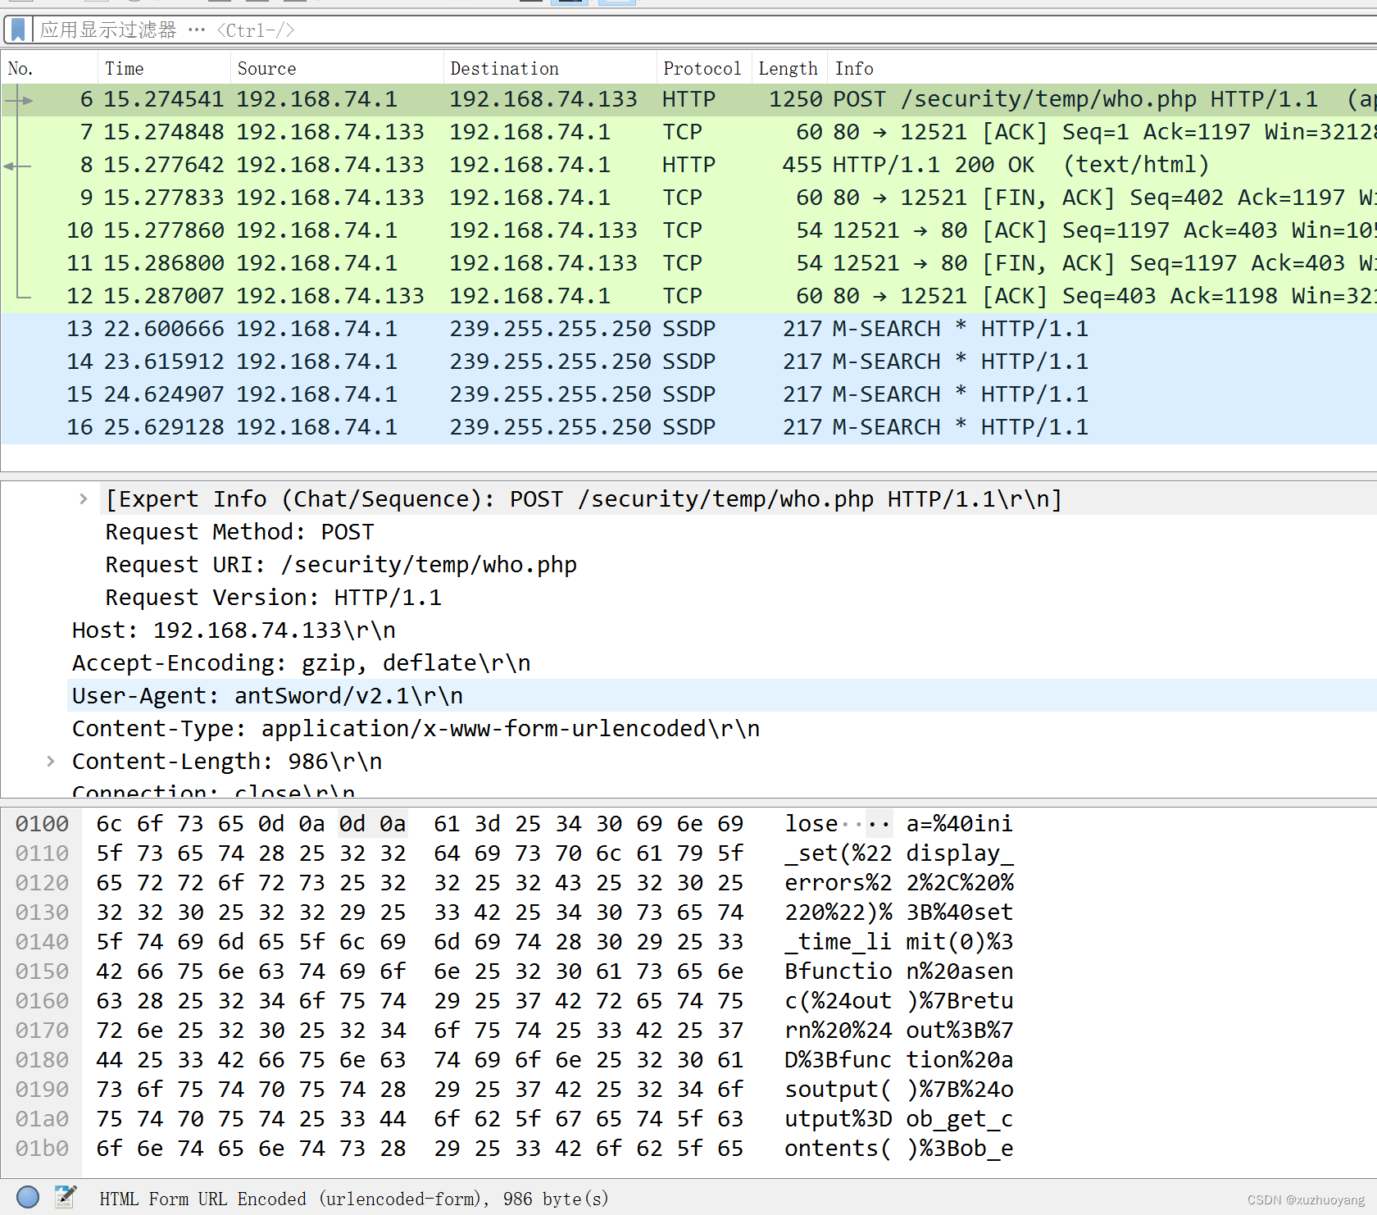1377x1215 pixels.
Task: Select the Request Method: POST line
Action: tap(239, 532)
